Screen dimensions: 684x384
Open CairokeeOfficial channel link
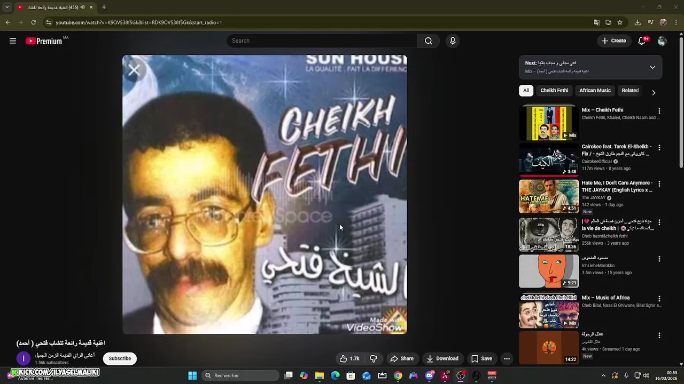click(x=596, y=161)
